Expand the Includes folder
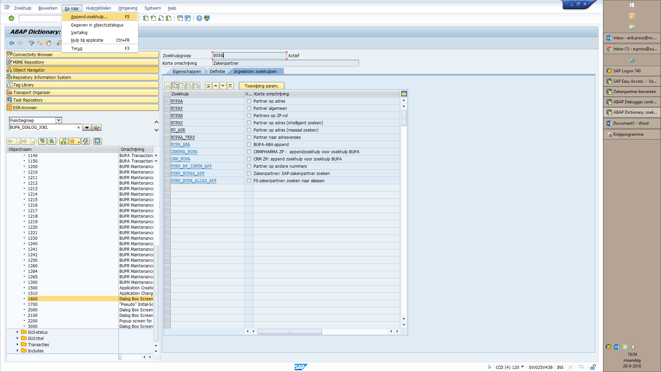 pos(18,351)
